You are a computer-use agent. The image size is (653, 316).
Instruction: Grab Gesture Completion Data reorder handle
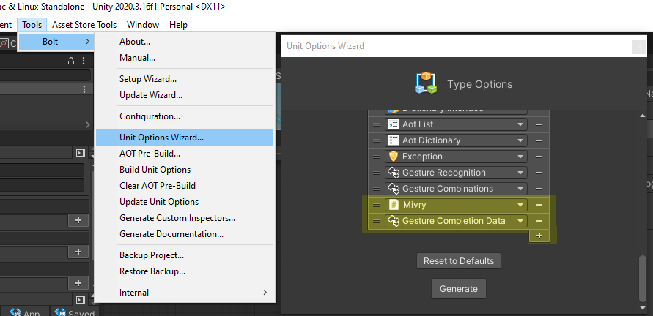click(376, 221)
